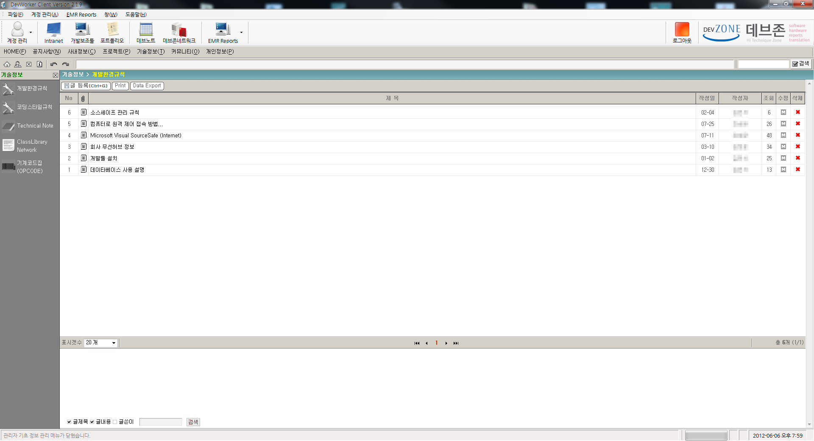814x441 pixels.
Task: Open the 창(W) menu
Action: point(111,14)
